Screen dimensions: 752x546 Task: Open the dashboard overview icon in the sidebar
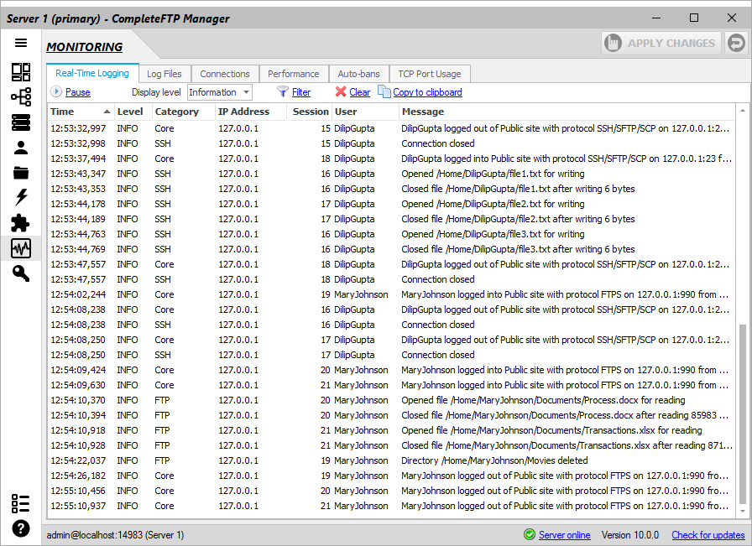(21, 72)
